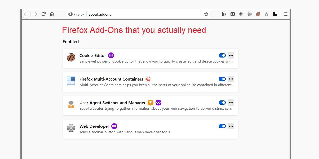Disable the Cookie-Editor extension toggle

[x=222, y=55]
